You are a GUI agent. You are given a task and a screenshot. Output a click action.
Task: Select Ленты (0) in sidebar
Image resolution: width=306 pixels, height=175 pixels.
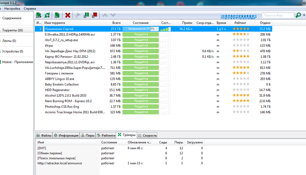click(x=9, y=41)
